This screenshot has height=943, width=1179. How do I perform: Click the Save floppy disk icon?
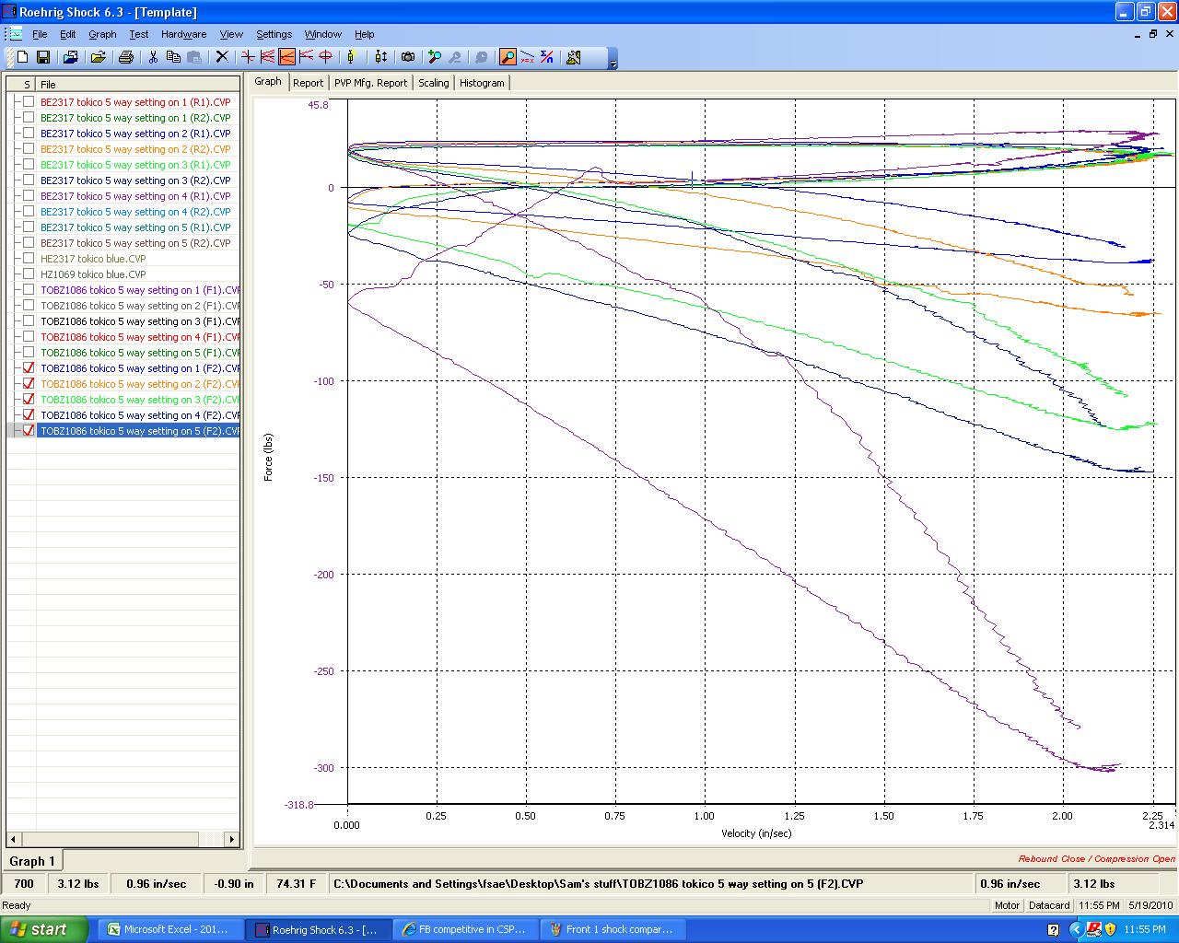coord(42,57)
